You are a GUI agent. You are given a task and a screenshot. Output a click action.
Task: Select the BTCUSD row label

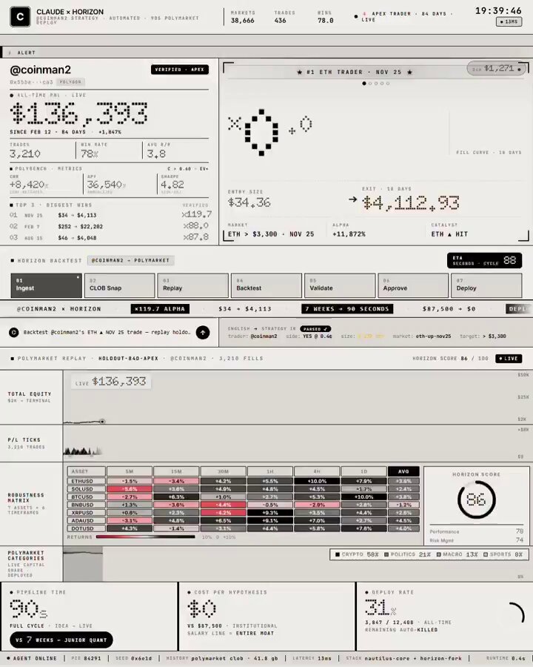tap(87, 497)
